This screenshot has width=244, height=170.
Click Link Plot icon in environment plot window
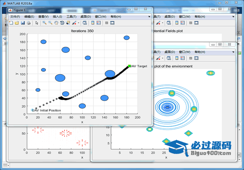[169, 58]
